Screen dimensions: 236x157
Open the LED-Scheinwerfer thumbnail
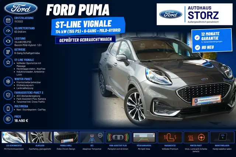[x=14, y=137]
